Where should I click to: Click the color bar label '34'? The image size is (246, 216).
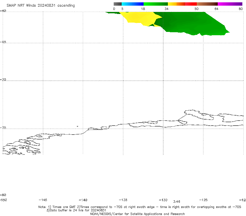[167, 9]
